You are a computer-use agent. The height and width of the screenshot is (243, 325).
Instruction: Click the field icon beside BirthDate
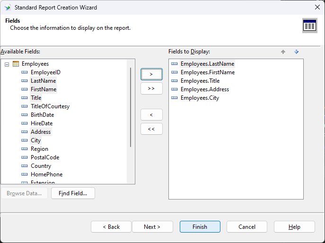point(25,115)
